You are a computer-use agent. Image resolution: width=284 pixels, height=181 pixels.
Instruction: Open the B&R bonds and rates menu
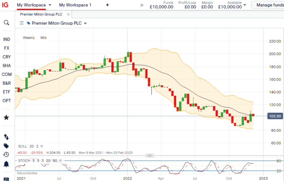(x=6, y=83)
